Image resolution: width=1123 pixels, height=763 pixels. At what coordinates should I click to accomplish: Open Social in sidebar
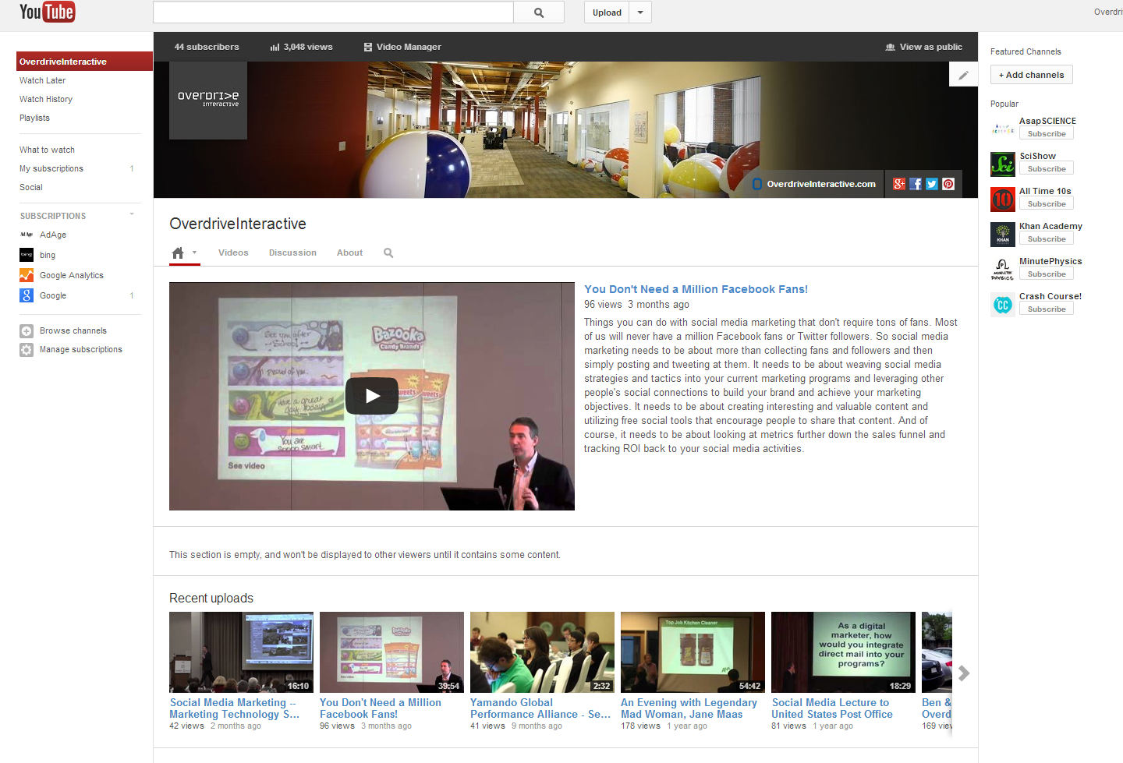pyautogui.click(x=31, y=187)
